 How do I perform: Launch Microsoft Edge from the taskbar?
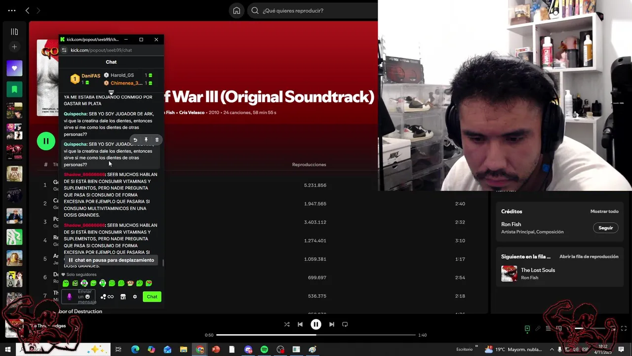tap(135, 350)
